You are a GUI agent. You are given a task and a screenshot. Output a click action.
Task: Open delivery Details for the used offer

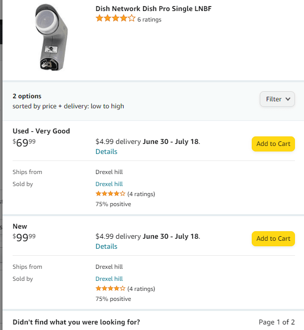click(x=107, y=151)
